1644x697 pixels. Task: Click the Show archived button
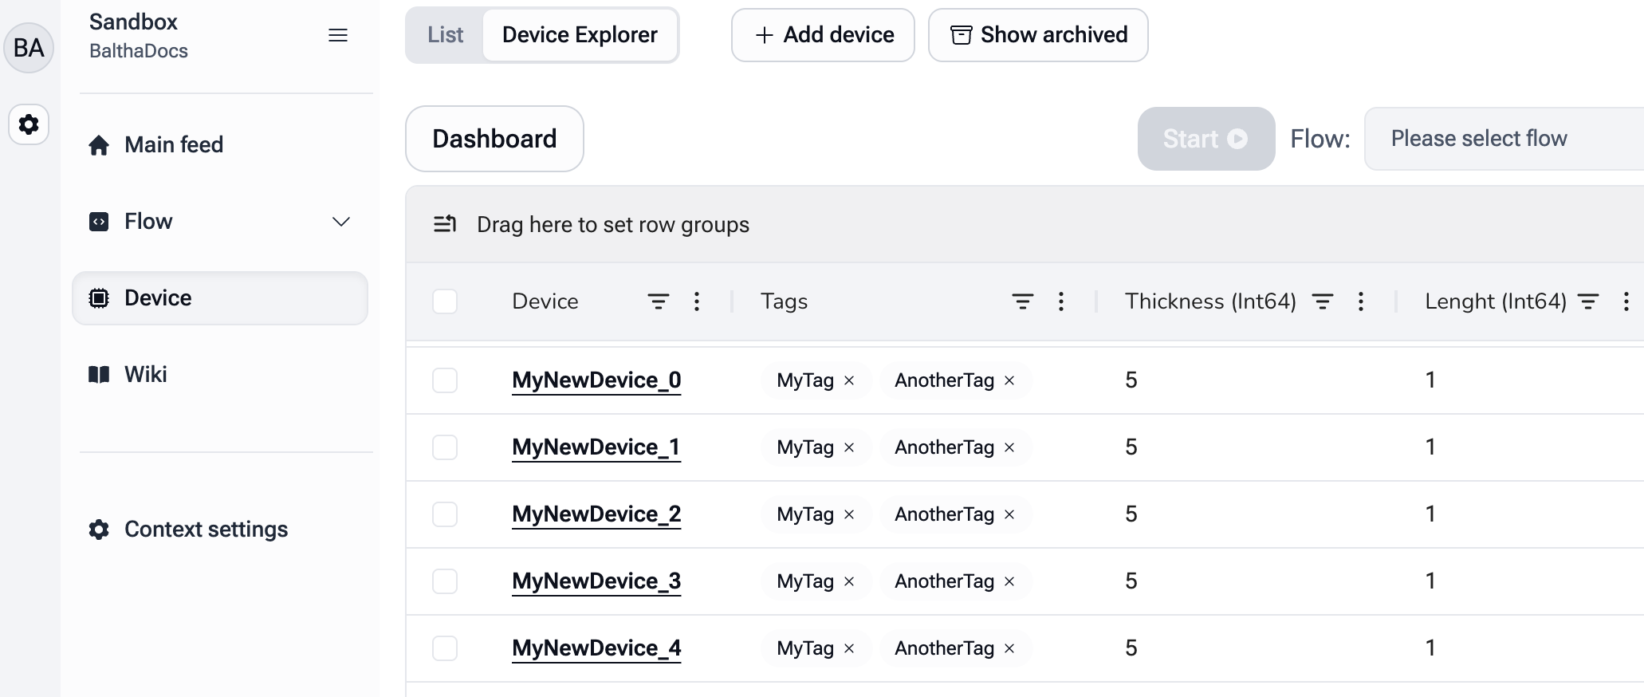[1038, 35]
